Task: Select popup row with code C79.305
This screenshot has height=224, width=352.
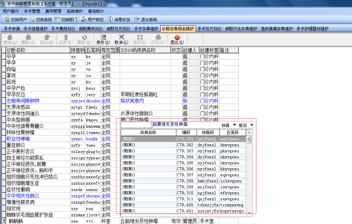Action: click(183, 163)
